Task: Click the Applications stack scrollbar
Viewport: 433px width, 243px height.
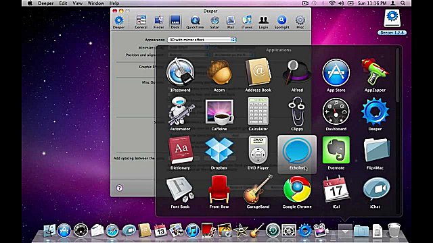Action: coord(398,74)
